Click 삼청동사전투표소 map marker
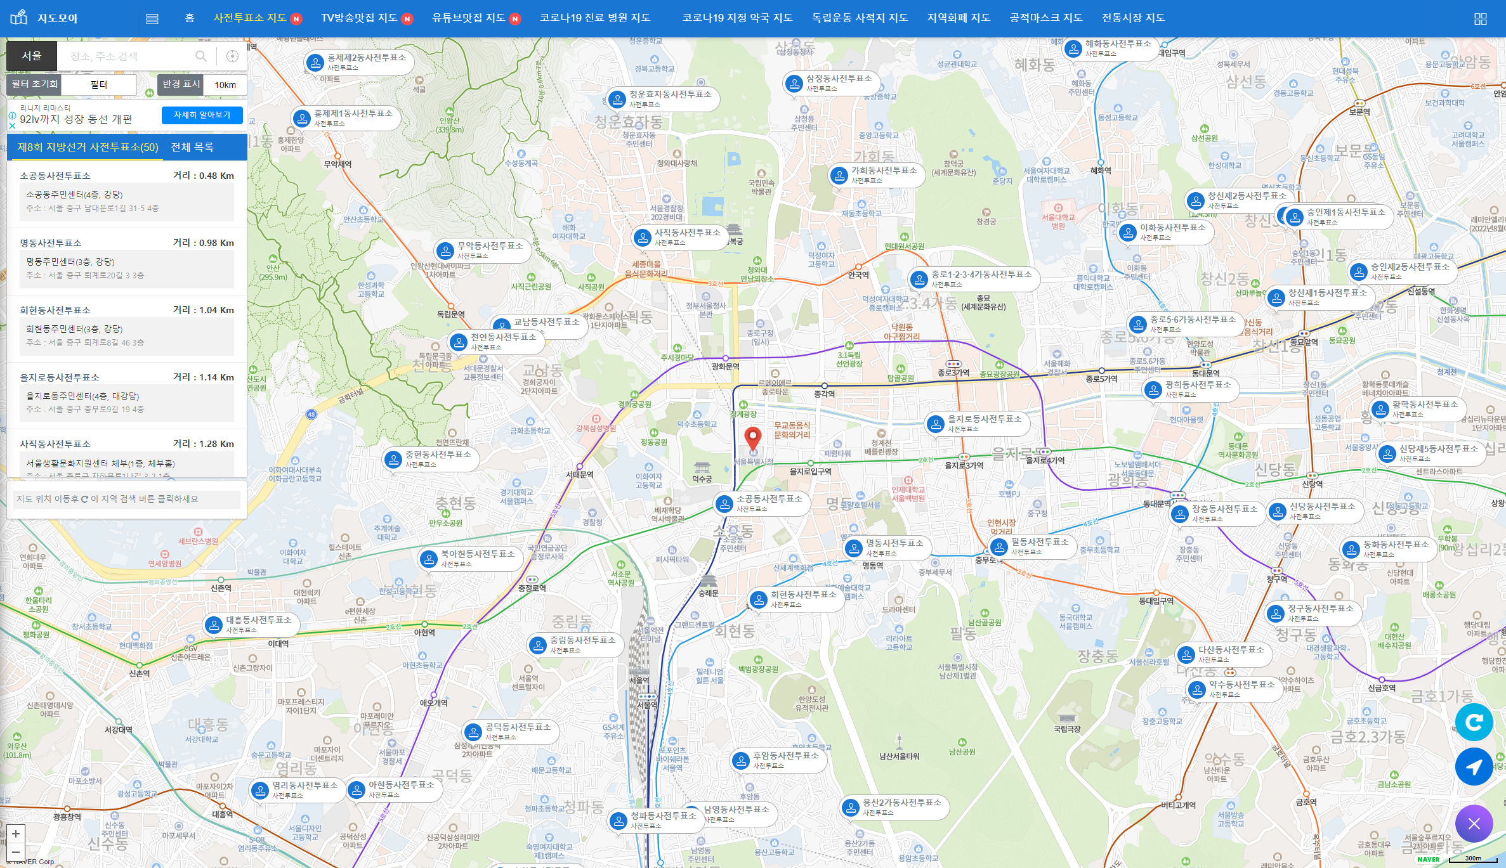 point(832,83)
